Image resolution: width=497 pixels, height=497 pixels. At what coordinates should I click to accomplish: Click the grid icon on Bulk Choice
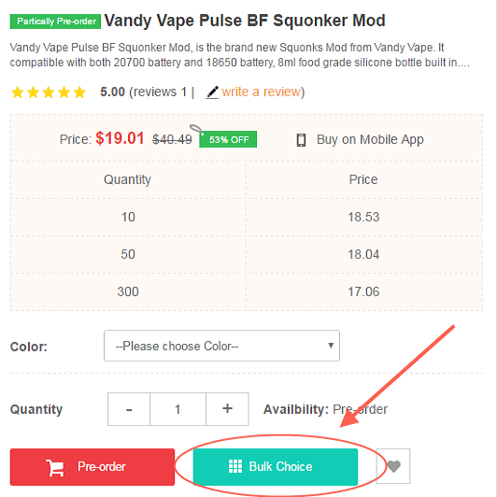click(x=235, y=466)
